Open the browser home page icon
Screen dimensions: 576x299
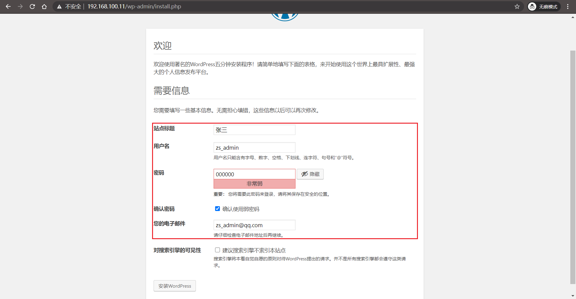tap(44, 6)
